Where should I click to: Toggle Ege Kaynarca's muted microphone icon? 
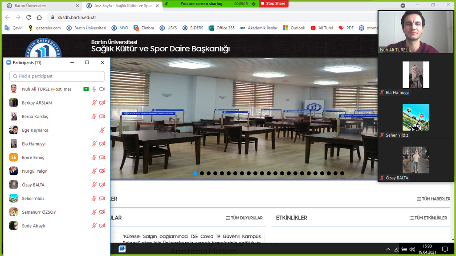tap(102, 130)
